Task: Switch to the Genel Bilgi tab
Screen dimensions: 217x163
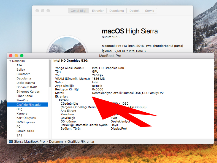Action: (x=78, y=11)
